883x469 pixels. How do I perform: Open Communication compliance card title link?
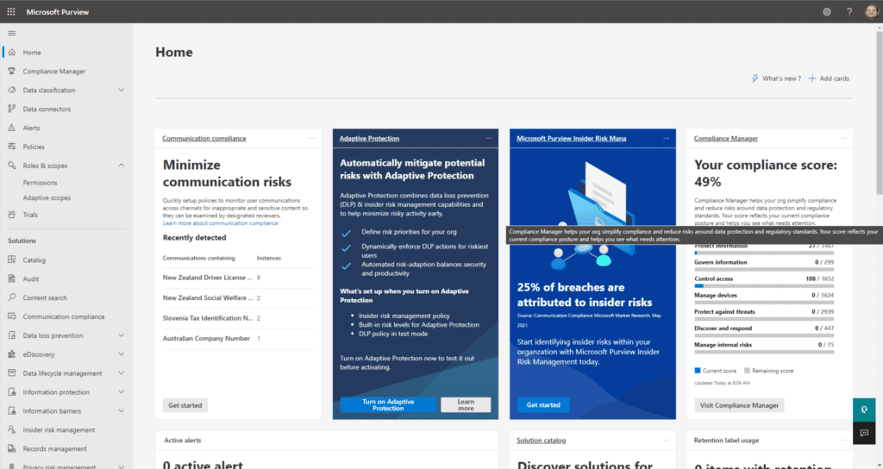coord(204,139)
